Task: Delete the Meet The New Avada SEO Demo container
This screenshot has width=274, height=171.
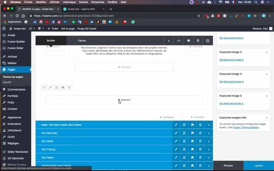Action: coord(200,125)
